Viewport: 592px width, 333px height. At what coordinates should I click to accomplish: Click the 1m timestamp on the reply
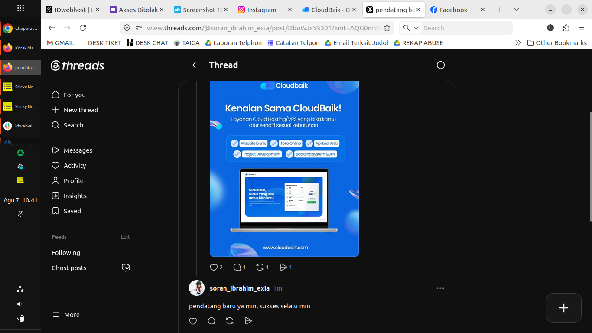[278, 288]
